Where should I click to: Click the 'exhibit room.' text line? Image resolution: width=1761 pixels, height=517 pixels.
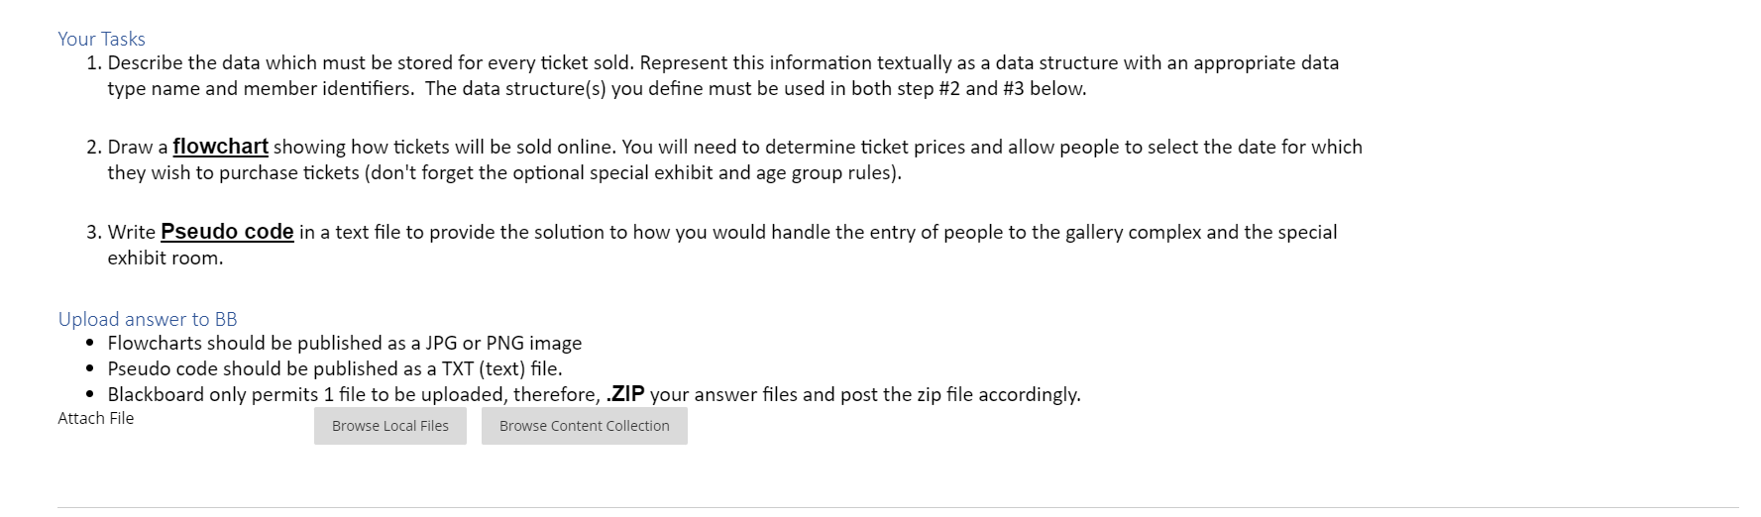[x=165, y=258]
